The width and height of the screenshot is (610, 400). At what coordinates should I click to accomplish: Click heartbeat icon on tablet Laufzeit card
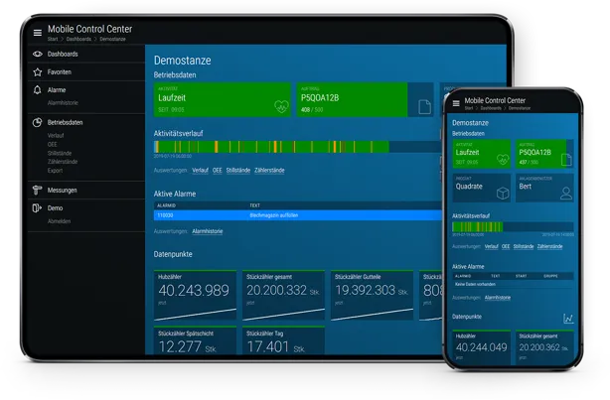pyautogui.click(x=281, y=106)
